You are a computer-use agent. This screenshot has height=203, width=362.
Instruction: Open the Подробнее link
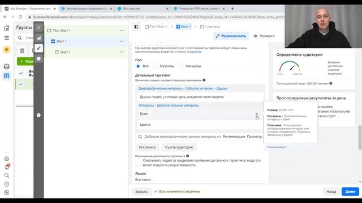194,52
